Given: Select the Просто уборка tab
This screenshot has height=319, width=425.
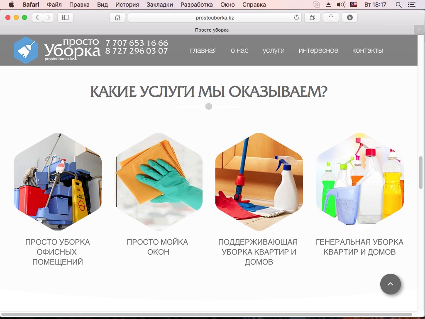Looking at the screenshot, I should pyautogui.click(x=212, y=30).
